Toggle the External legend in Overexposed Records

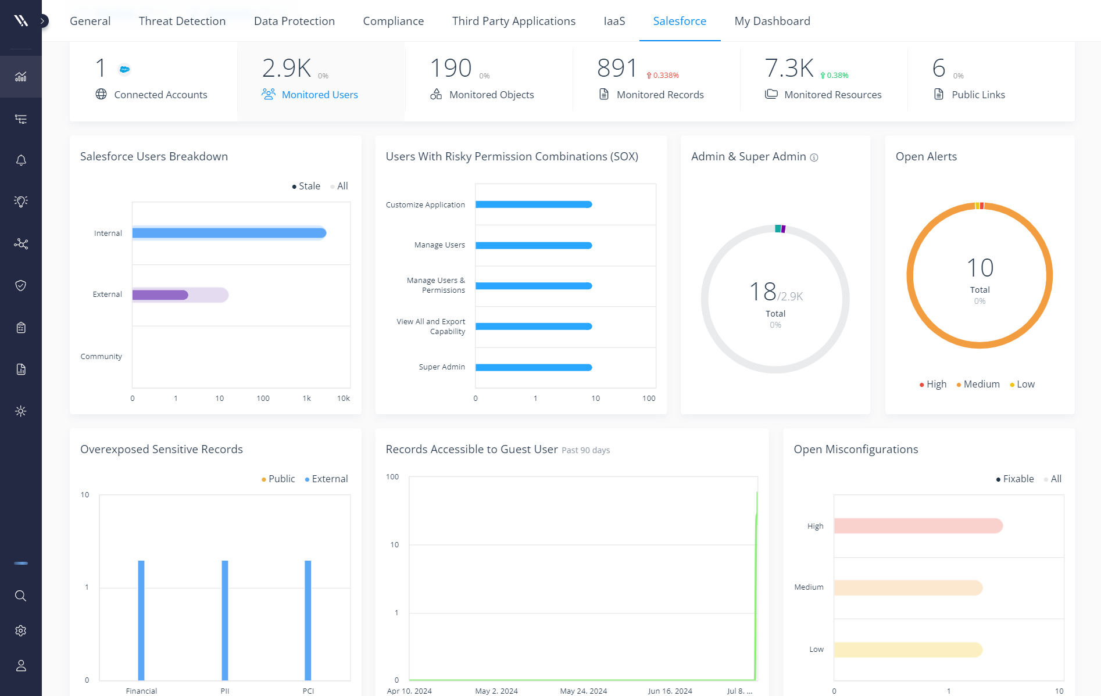click(x=326, y=479)
